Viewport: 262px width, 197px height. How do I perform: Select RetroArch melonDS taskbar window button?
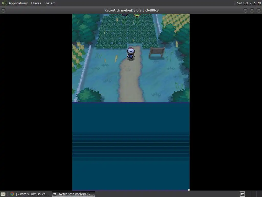coord(73,194)
